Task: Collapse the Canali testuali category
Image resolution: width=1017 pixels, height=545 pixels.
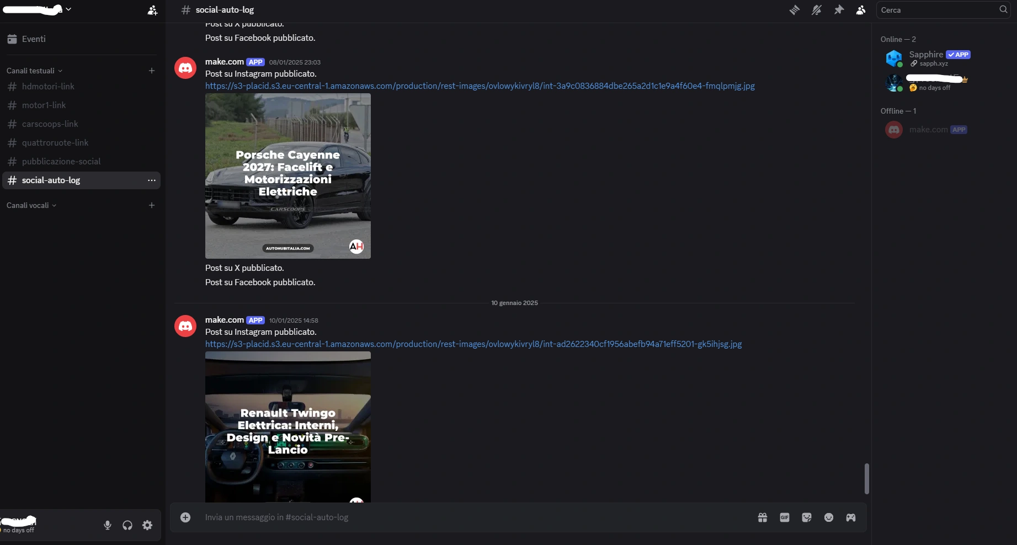Action: 34,71
